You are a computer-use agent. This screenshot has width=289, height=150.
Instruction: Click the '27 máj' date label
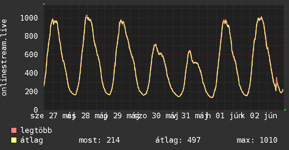click(x=62, y=116)
